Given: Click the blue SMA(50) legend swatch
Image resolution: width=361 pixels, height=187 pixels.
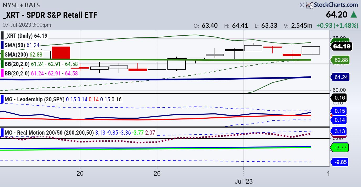Looking at the screenshot, I should [x=2, y=45].
